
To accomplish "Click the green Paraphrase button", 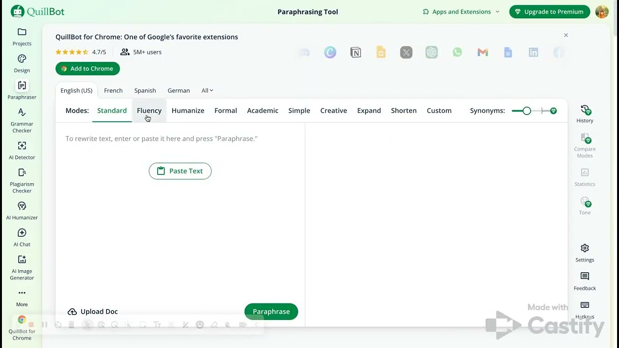I will click(271, 312).
